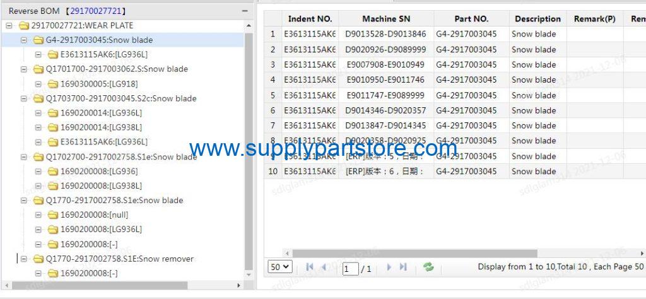The width and height of the screenshot is (646, 299).
Task: Go to first page using pagination icon
Action: [310, 267]
